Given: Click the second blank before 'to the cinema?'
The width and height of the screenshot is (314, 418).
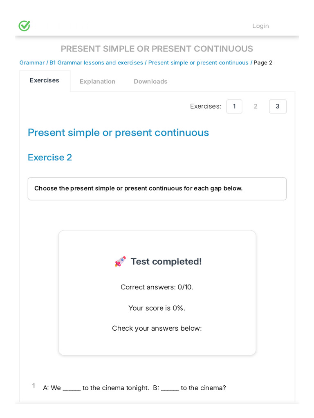Looking at the screenshot, I should click(x=170, y=388).
